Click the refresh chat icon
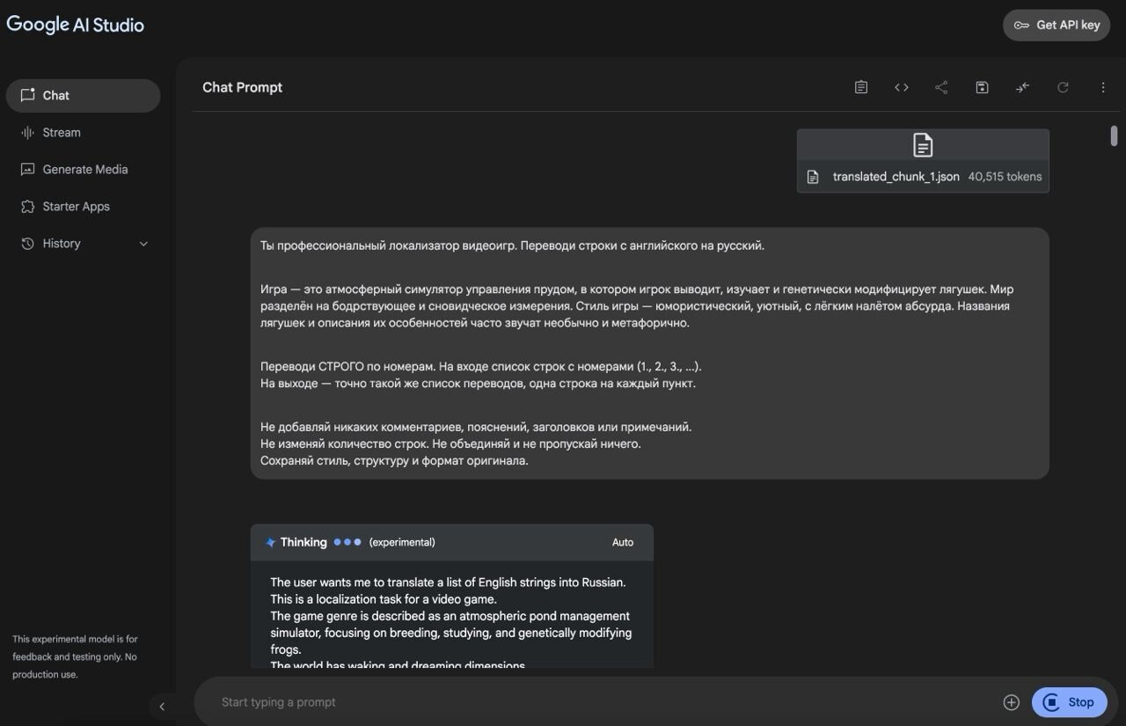Viewport: 1126px width, 726px height. [1063, 87]
